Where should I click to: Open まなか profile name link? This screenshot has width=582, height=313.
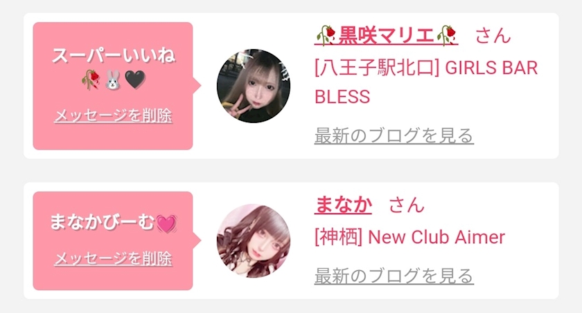pyautogui.click(x=343, y=205)
